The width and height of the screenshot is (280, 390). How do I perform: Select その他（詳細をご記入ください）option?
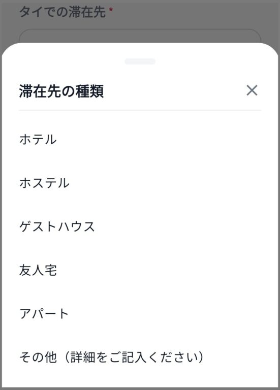140,357
